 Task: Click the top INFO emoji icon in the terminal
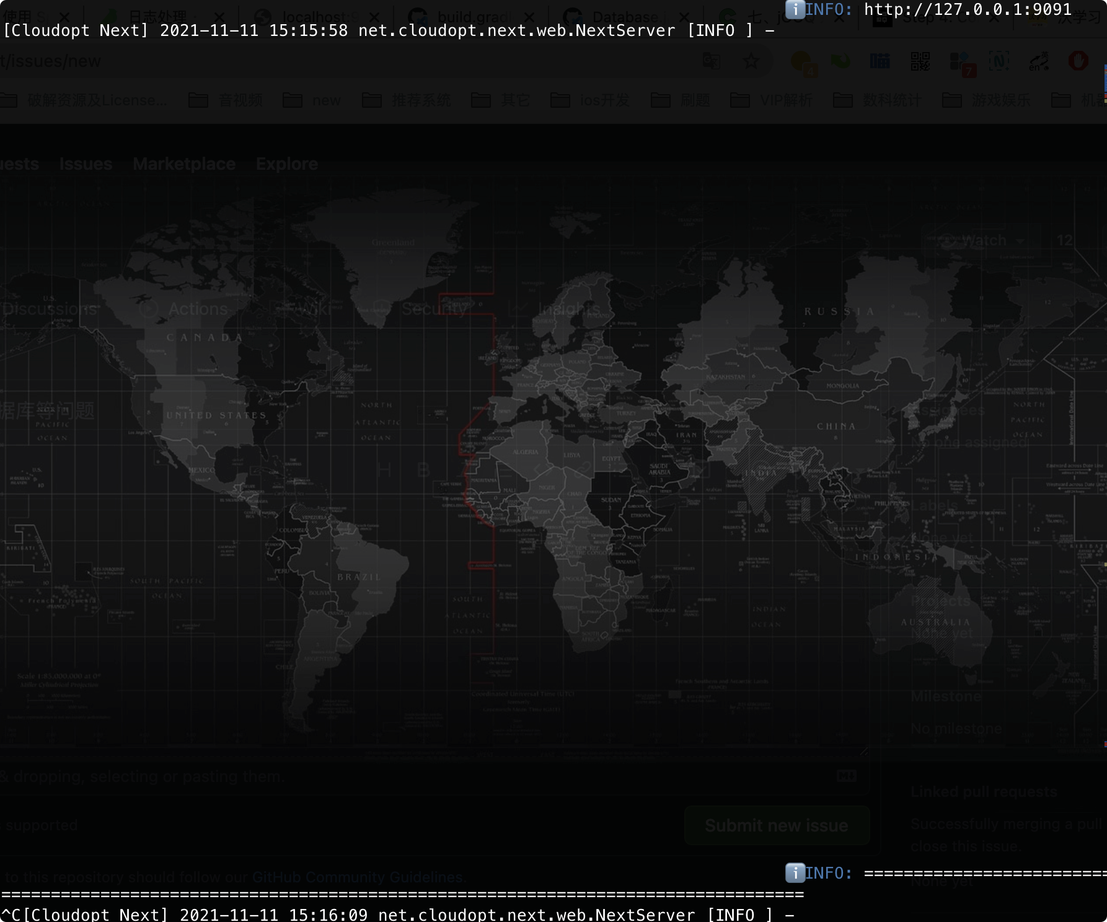(795, 9)
